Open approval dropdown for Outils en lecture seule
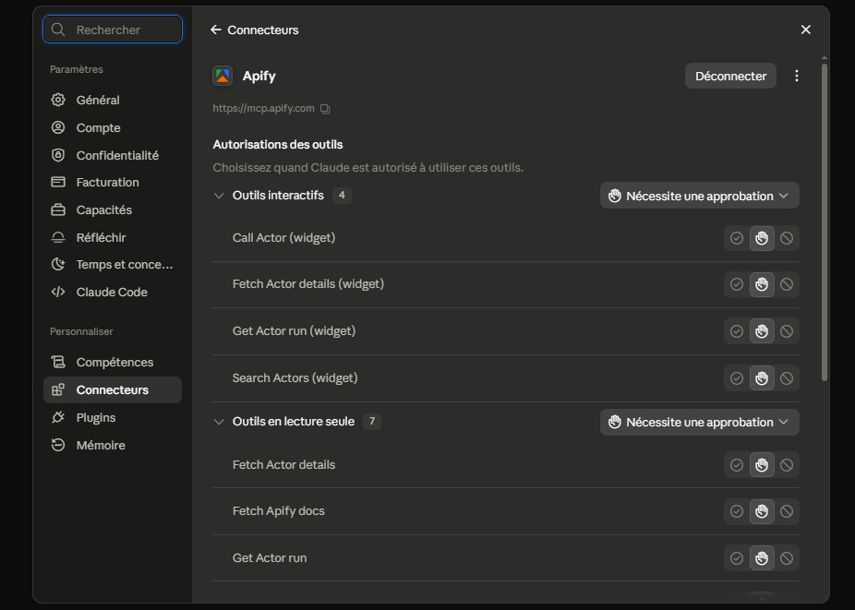 tap(700, 423)
